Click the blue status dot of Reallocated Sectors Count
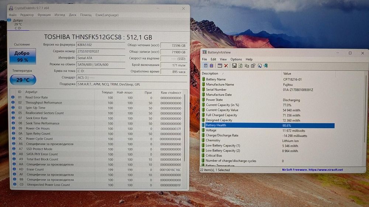 (x=13, y=113)
